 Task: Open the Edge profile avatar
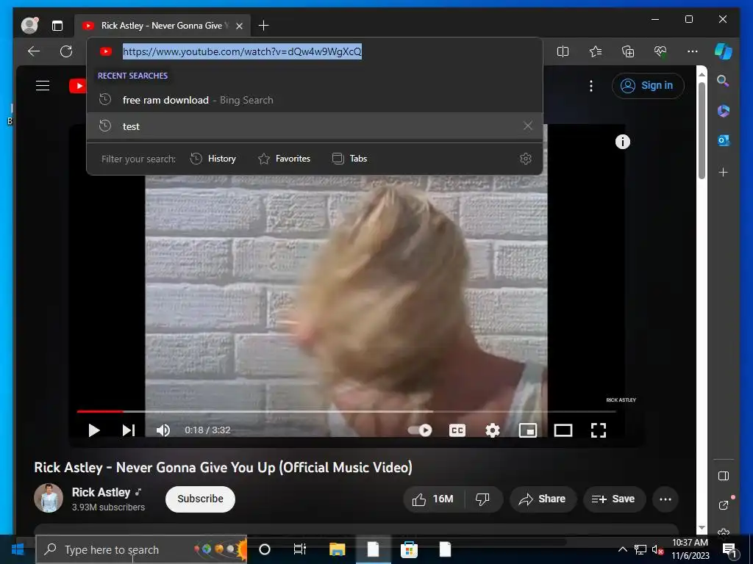pos(29,26)
